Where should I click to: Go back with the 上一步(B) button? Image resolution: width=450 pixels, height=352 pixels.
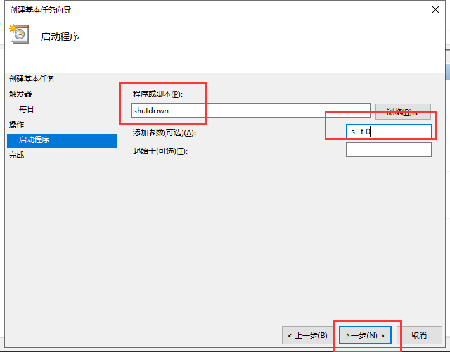click(x=307, y=335)
